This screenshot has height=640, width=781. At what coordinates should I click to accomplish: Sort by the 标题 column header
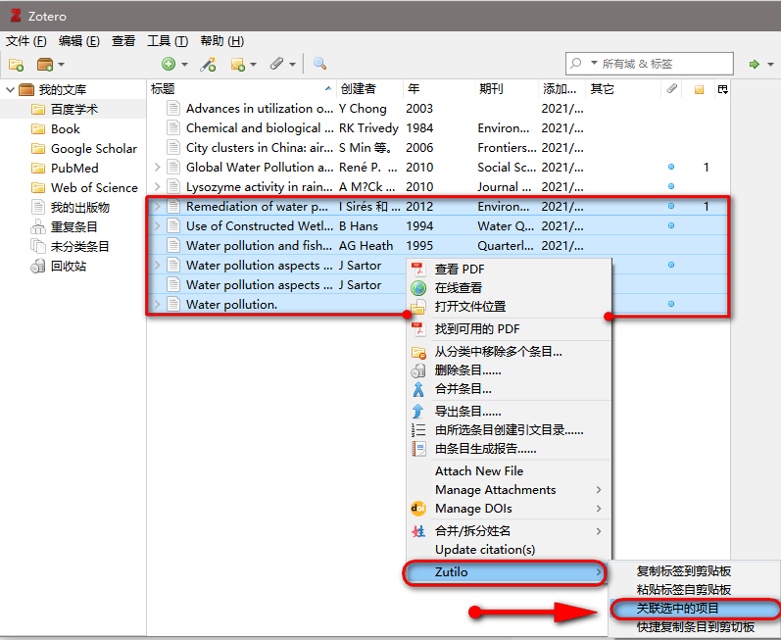242,89
